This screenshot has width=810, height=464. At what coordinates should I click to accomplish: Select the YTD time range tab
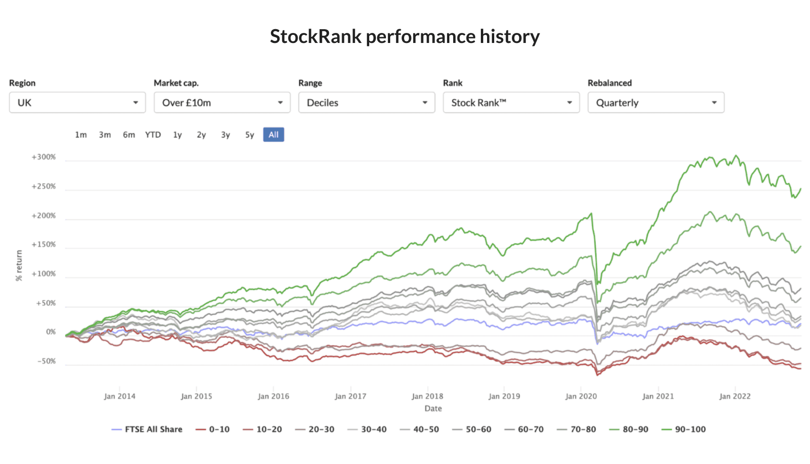[x=153, y=135]
